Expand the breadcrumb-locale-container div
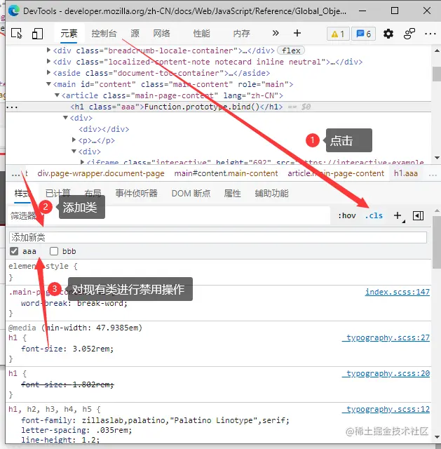Image resolution: width=441 pixels, height=449 pixels. click(x=48, y=51)
